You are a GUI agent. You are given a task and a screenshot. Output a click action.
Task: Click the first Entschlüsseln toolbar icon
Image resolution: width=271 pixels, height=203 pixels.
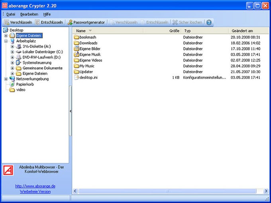pyautogui.click(x=37, y=22)
